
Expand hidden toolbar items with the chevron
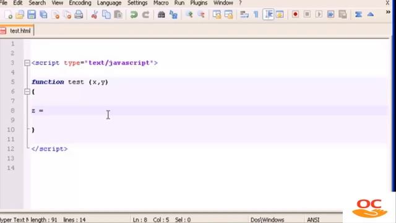tap(388, 12)
